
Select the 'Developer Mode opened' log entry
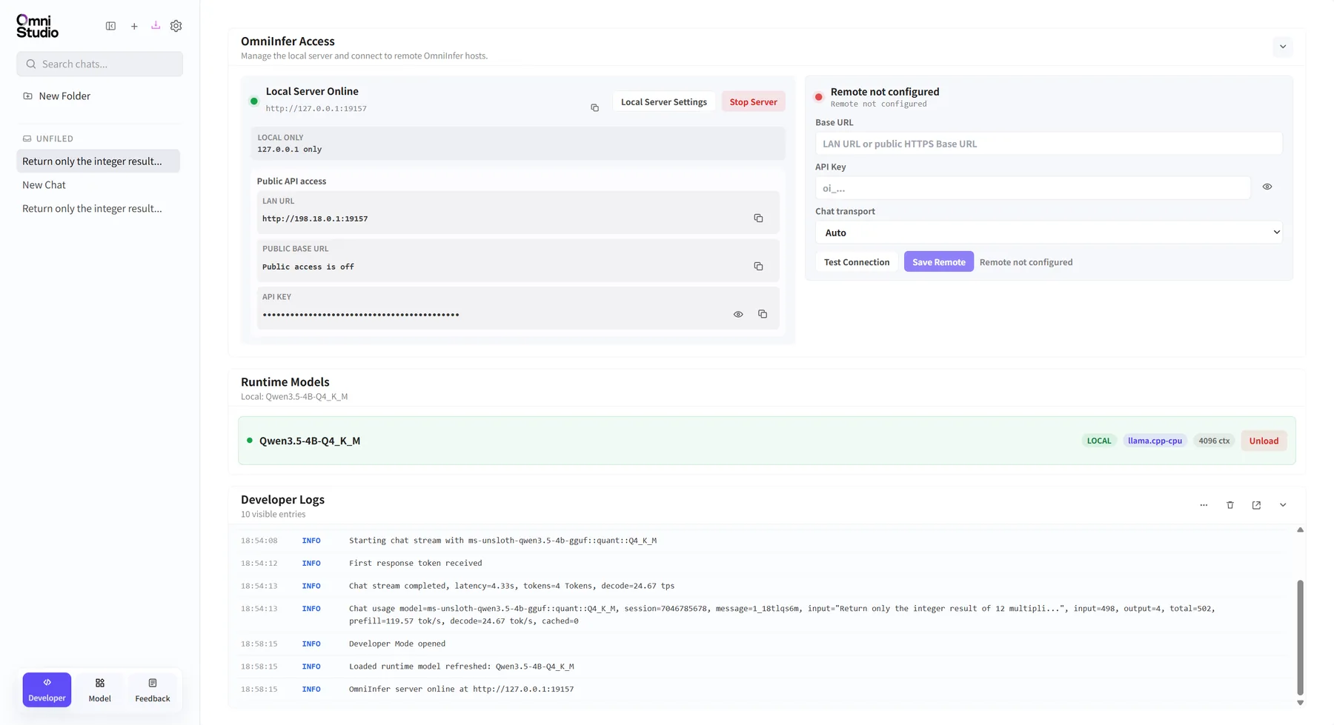(x=763, y=644)
